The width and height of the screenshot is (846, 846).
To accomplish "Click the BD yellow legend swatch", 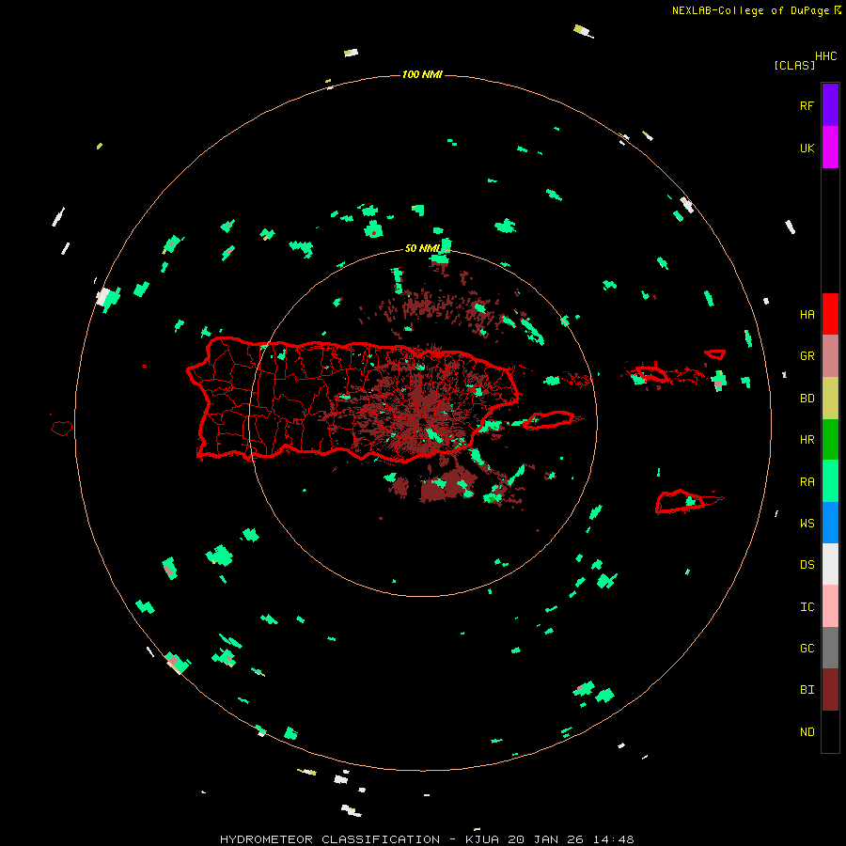I will pyautogui.click(x=830, y=399).
